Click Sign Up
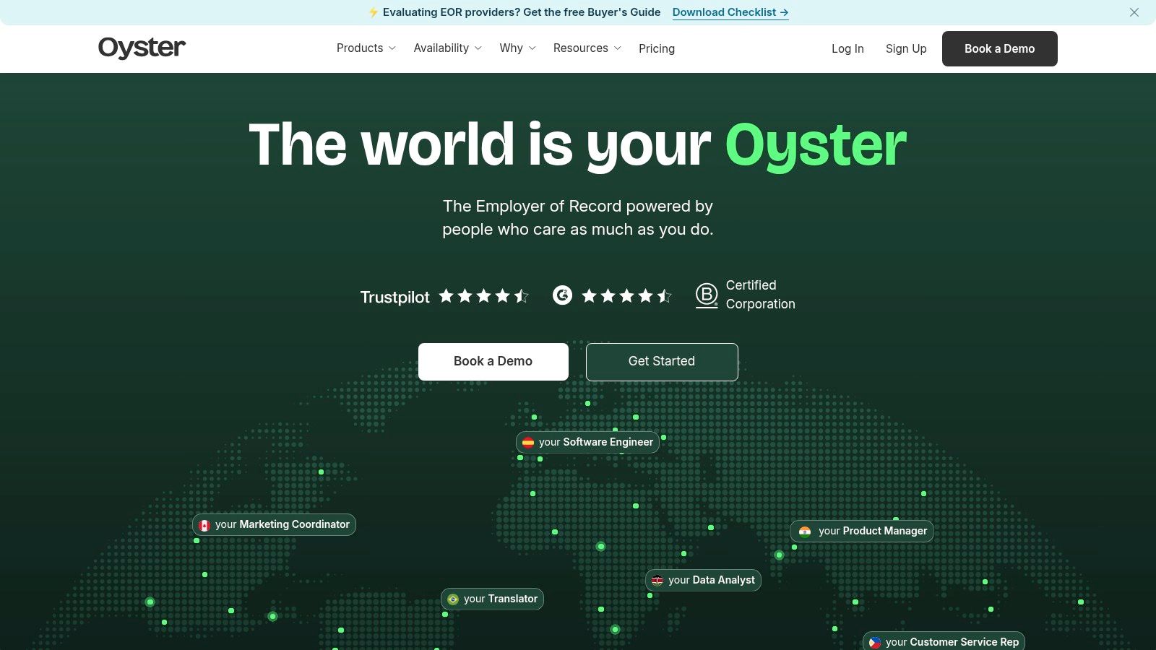The width and height of the screenshot is (1156, 650). [906, 48]
